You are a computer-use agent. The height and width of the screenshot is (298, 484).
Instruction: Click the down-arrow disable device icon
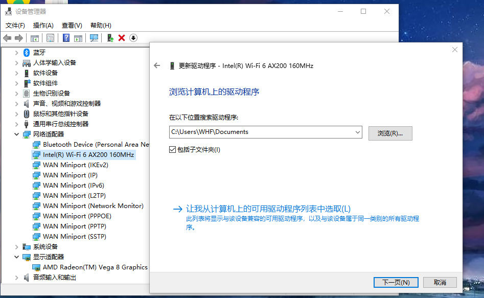tap(133, 38)
